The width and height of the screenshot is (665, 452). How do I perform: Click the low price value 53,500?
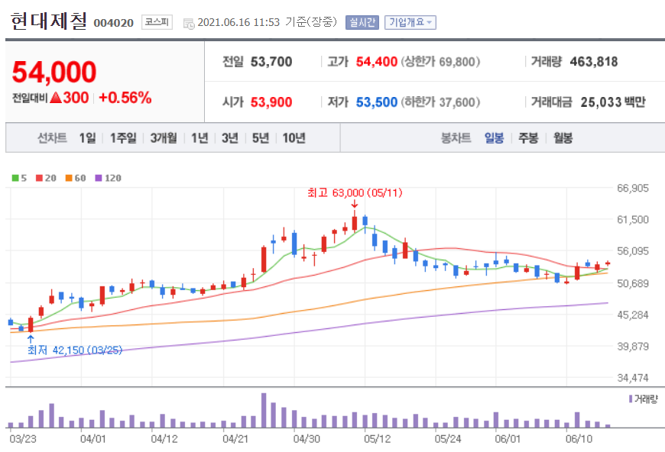pyautogui.click(x=377, y=102)
